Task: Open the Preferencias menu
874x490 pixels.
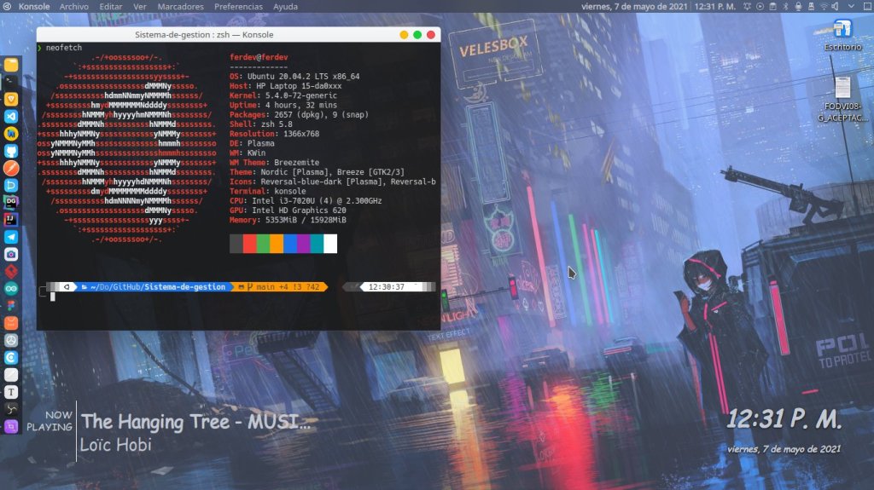Action: (238, 6)
